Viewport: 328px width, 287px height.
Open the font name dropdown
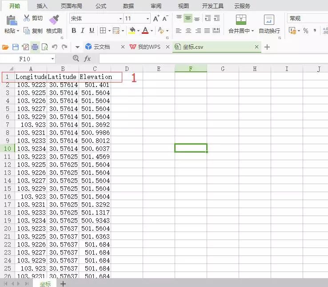120,19
